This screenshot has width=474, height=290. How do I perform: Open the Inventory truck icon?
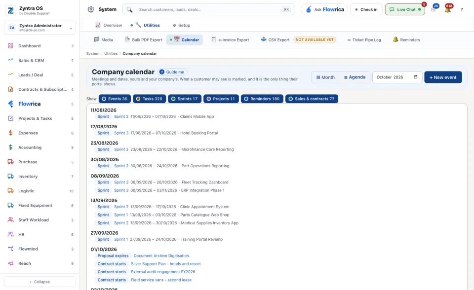[10, 177]
